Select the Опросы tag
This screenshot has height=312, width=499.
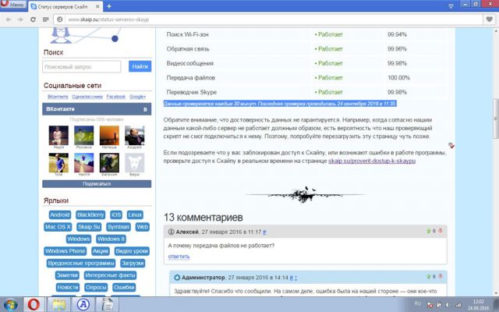96,288
